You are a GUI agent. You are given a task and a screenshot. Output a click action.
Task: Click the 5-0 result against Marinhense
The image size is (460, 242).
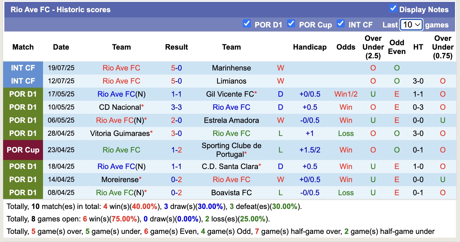pos(176,68)
